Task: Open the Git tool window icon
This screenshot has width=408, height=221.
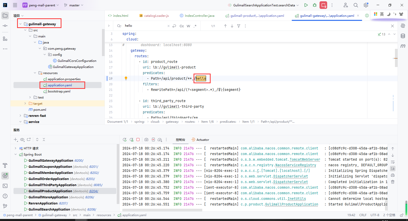Action: pos(5,206)
